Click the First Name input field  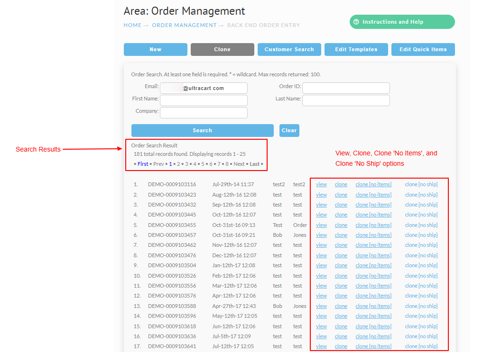tap(204, 100)
